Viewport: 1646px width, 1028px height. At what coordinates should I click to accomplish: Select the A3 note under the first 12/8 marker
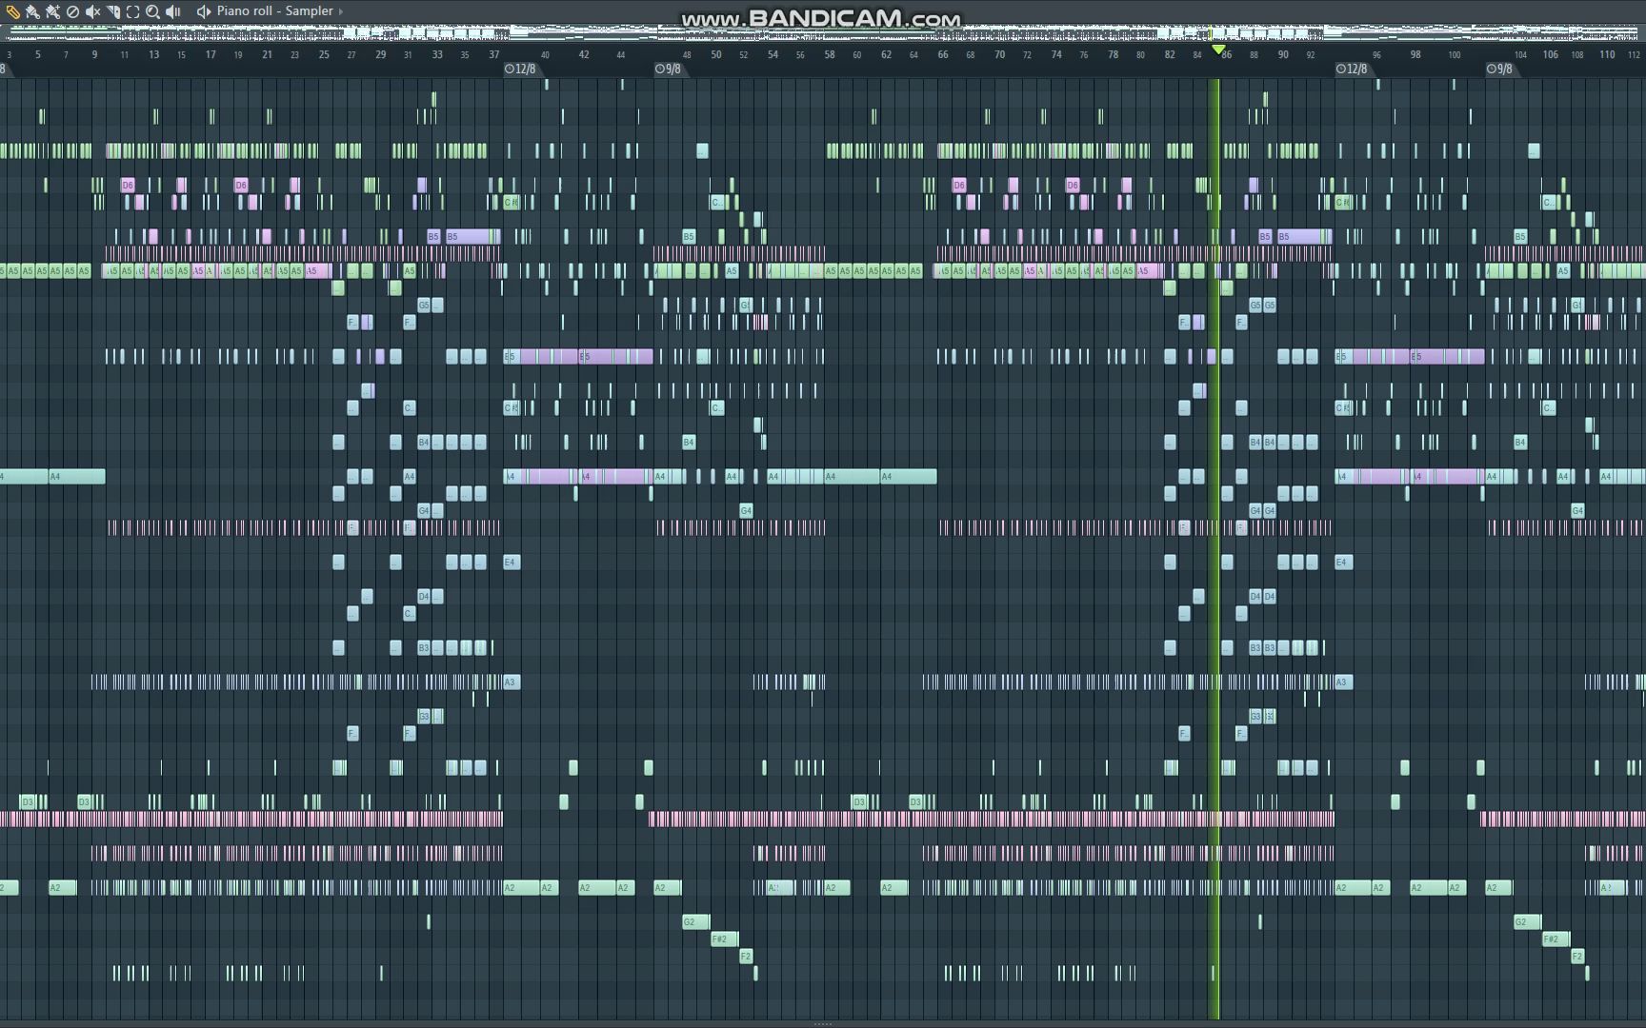point(512,682)
